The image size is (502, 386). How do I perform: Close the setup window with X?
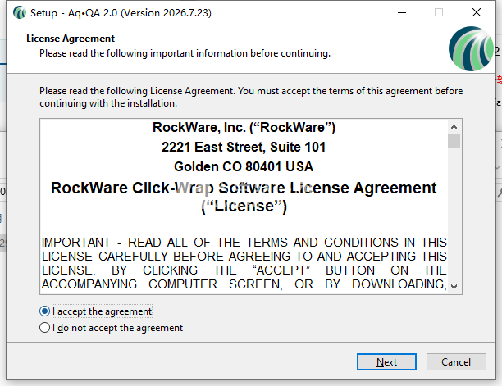coord(477,13)
